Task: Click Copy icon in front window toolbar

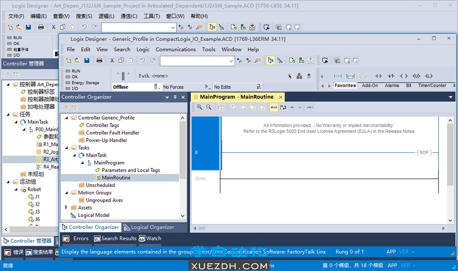Action: coord(121,60)
